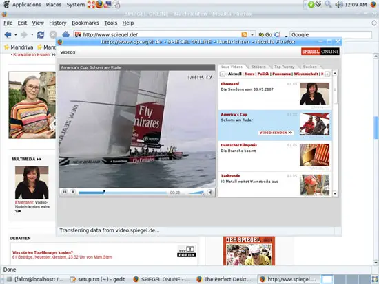
Task: Go back in main Firefox window
Action: tap(8, 35)
